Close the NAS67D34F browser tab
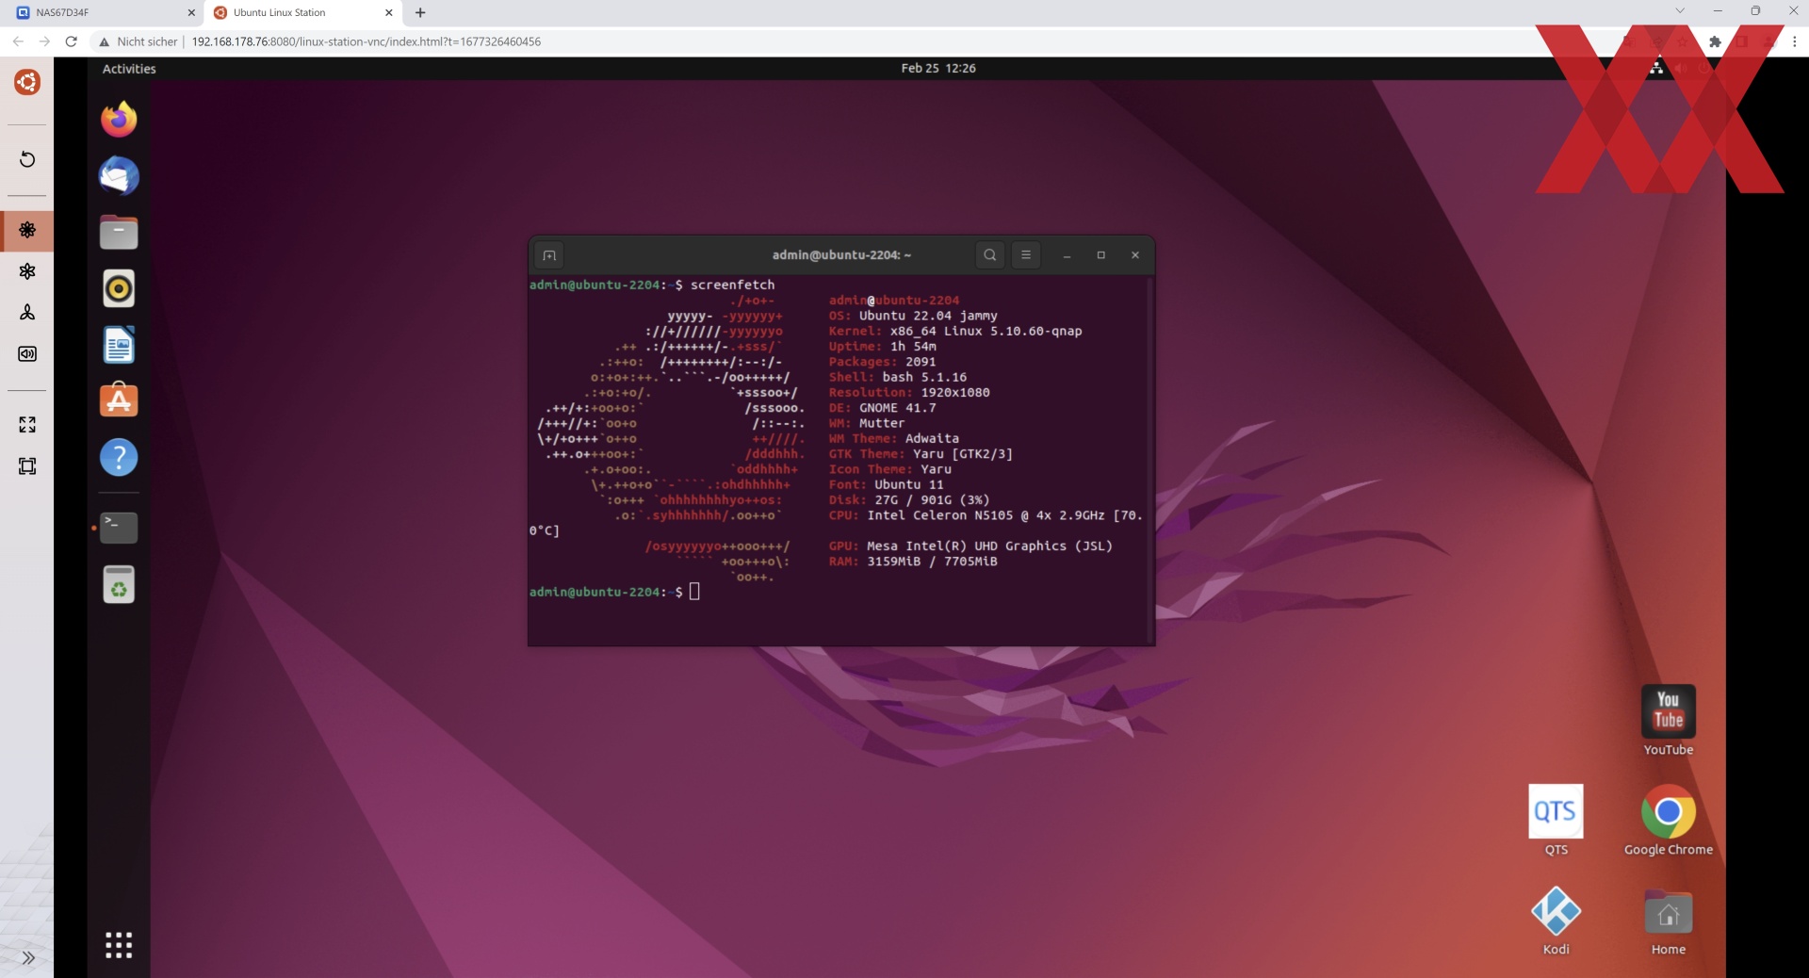 coord(191,13)
